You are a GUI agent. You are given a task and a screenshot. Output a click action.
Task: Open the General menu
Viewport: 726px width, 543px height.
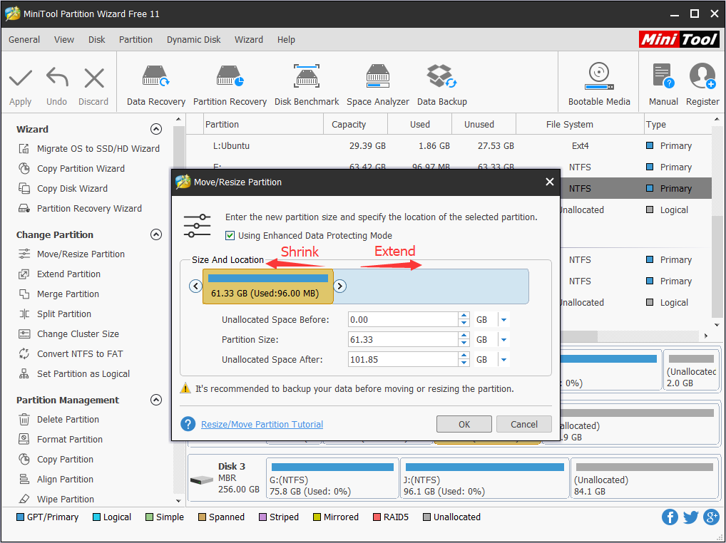click(24, 40)
